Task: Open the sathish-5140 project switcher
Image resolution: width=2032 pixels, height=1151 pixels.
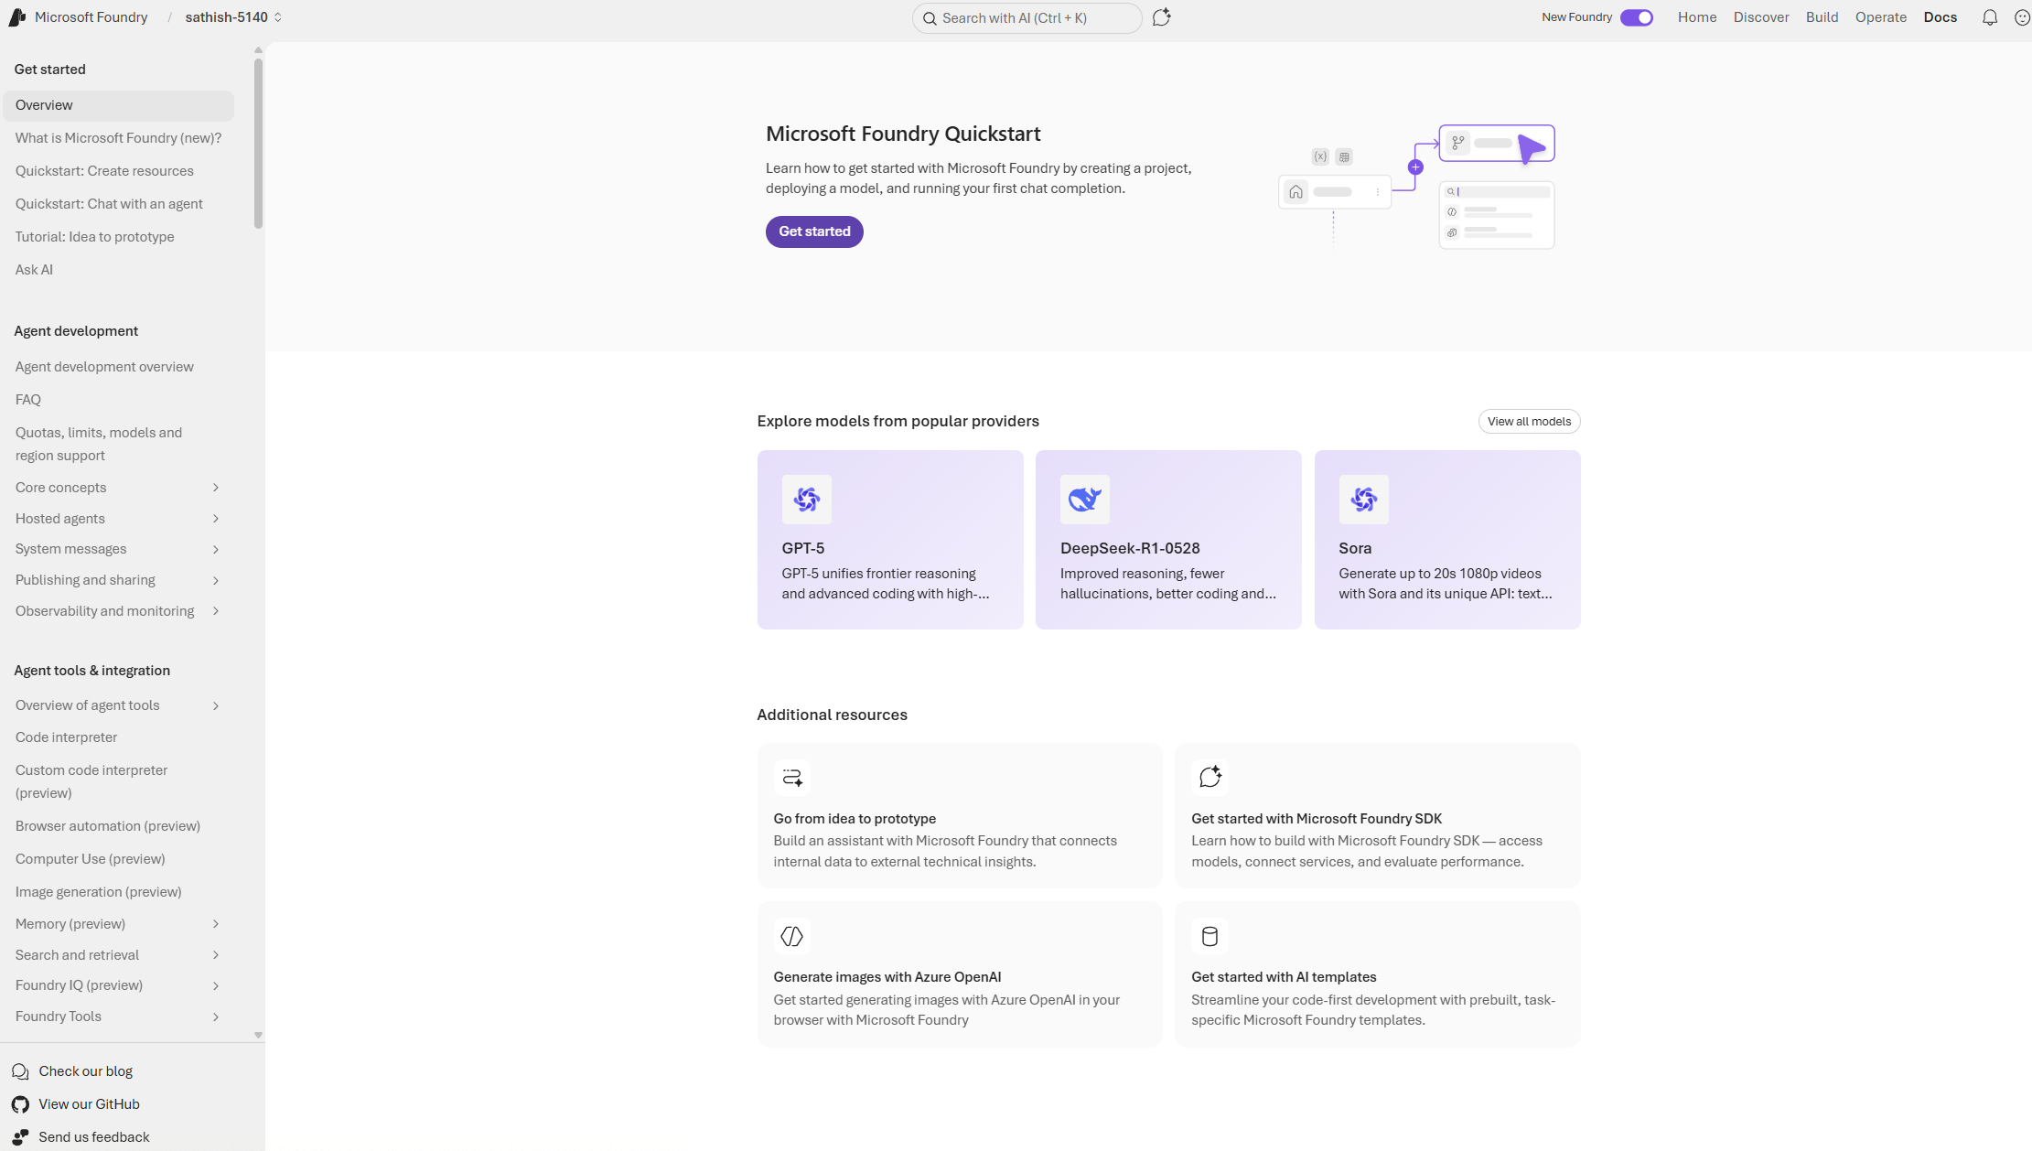Action: pyautogui.click(x=232, y=17)
